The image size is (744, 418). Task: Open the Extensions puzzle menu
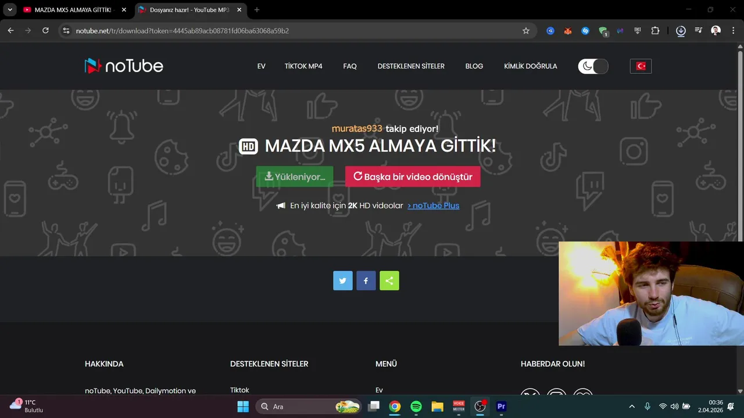click(x=656, y=31)
